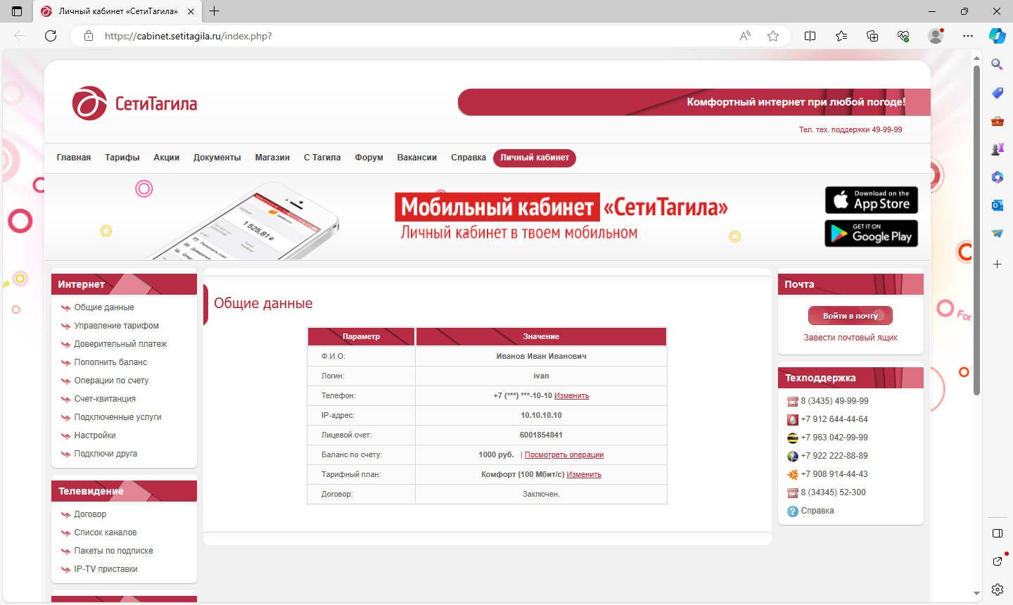Open Управление тарифом in Интернет menu

click(117, 326)
